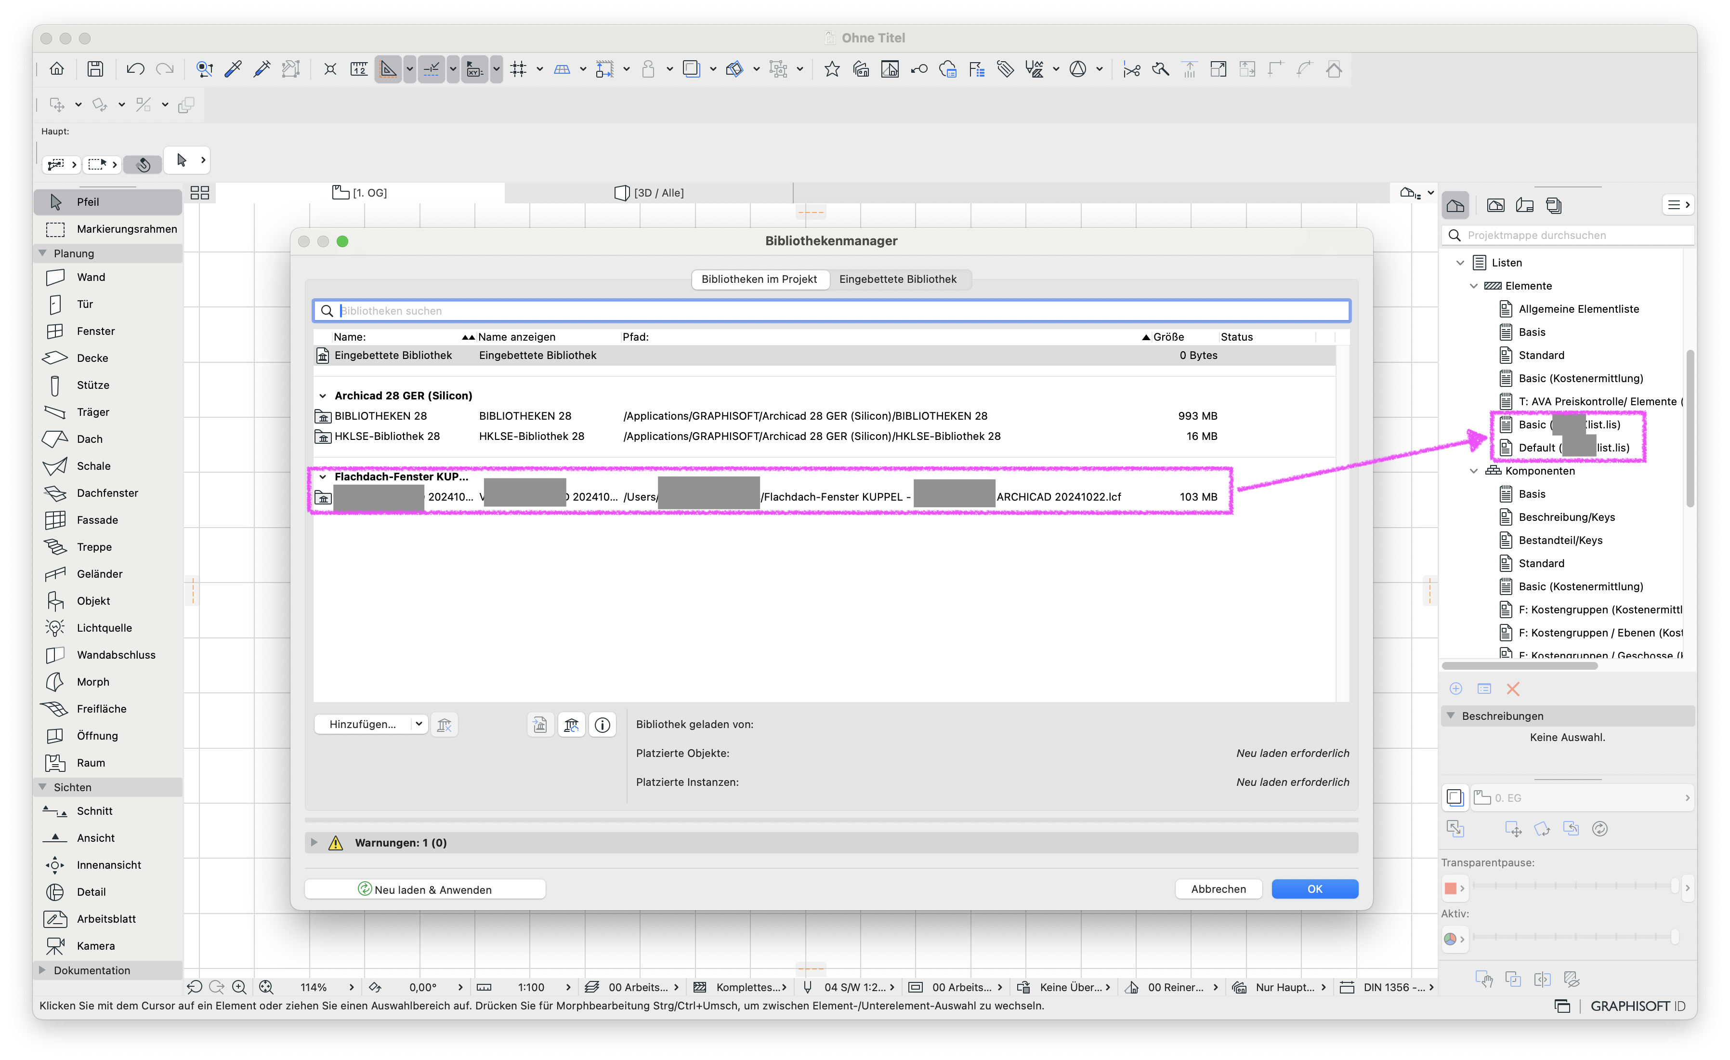Select the Stütze tool
The image size is (1730, 1060).
coord(107,385)
